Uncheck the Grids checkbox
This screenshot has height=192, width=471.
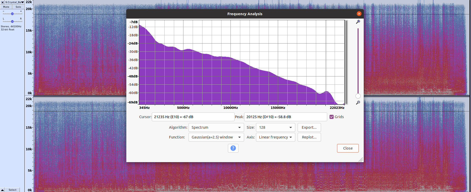(x=332, y=117)
